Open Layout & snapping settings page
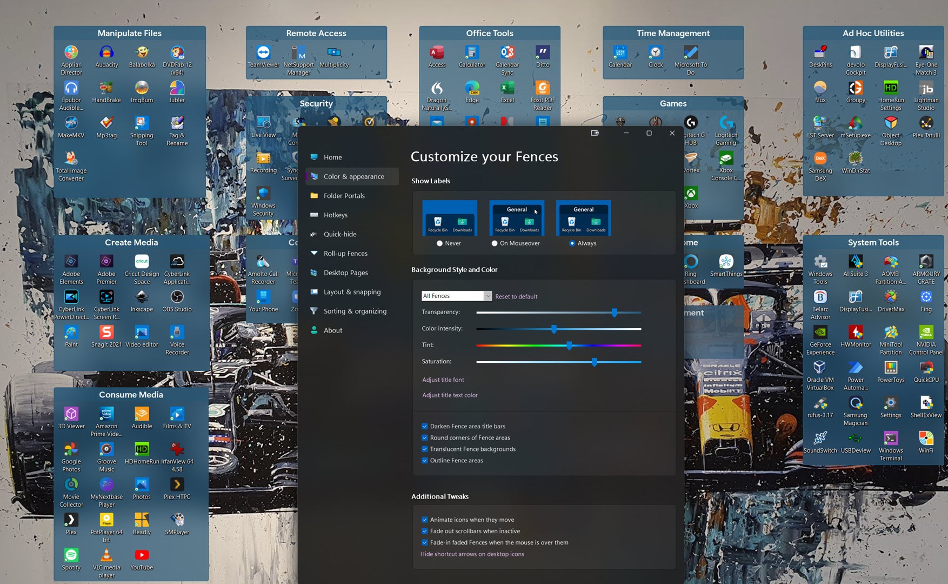Image resolution: width=948 pixels, height=584 pixels. click(x=352, y=291)
